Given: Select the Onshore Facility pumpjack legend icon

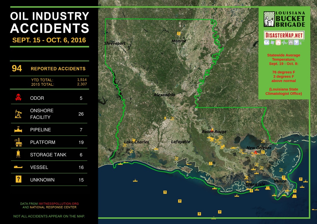Looking at the screenshot, I should (18, 114).
